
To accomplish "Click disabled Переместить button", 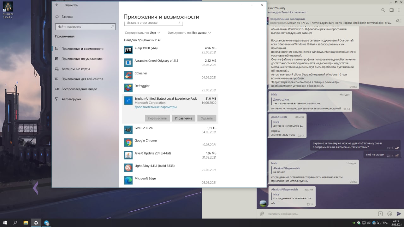I will pyautogui.click(x=157, y=118).
